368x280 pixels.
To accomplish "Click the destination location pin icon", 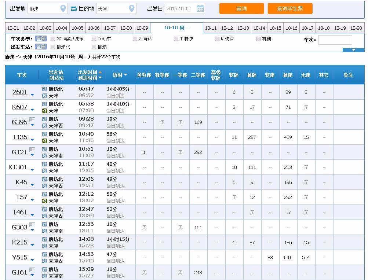I will [132, 8].
